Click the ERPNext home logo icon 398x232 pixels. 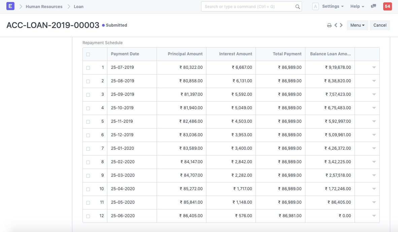(x=10, y=6)
